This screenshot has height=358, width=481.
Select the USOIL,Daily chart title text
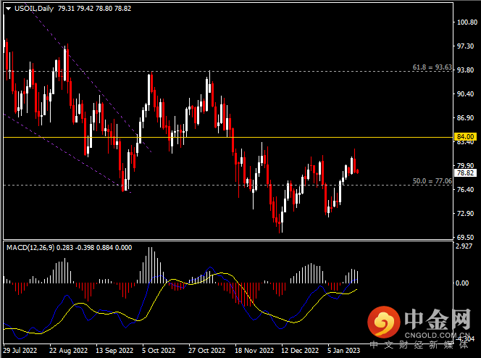point(36,9)
